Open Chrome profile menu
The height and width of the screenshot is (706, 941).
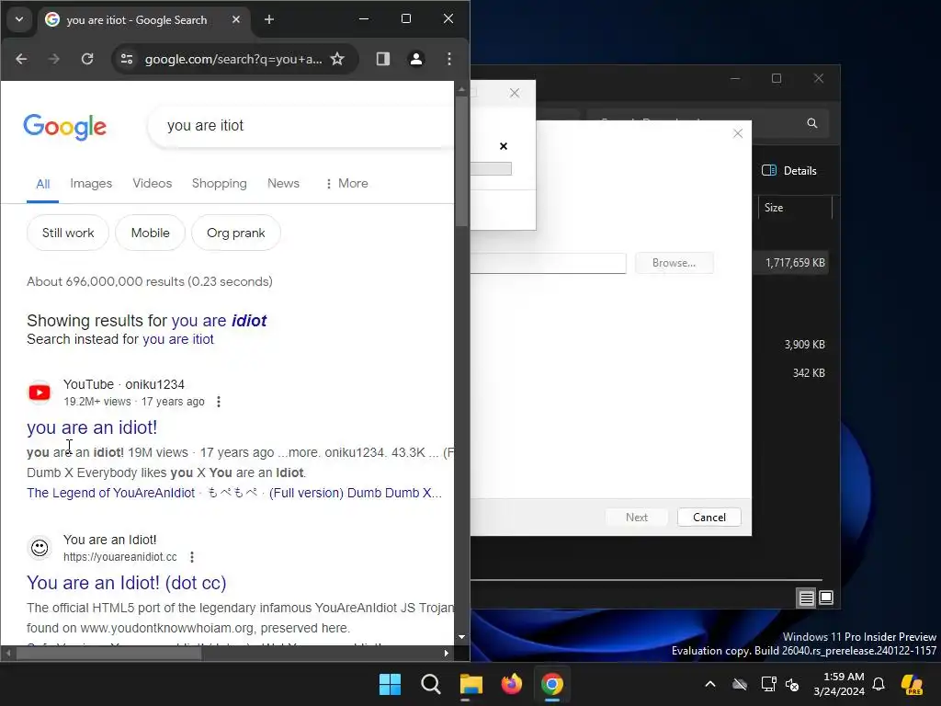coord(416,59)
